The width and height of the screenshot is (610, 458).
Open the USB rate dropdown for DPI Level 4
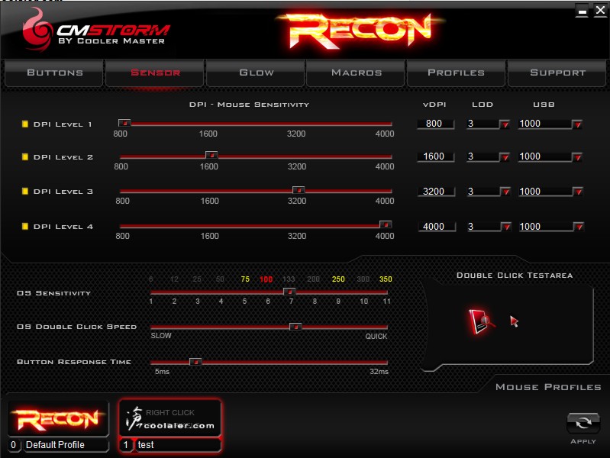click(x=579, y=227)
